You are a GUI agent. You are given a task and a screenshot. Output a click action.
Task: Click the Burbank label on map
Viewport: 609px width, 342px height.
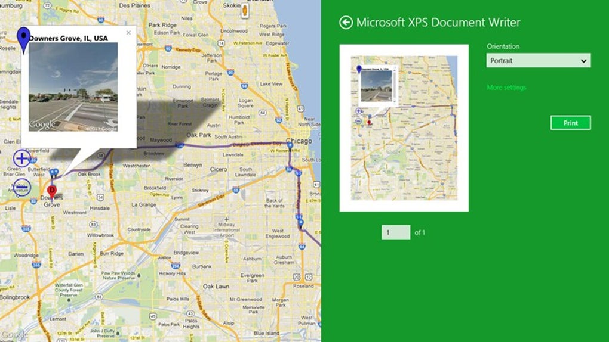coord(202,266)
